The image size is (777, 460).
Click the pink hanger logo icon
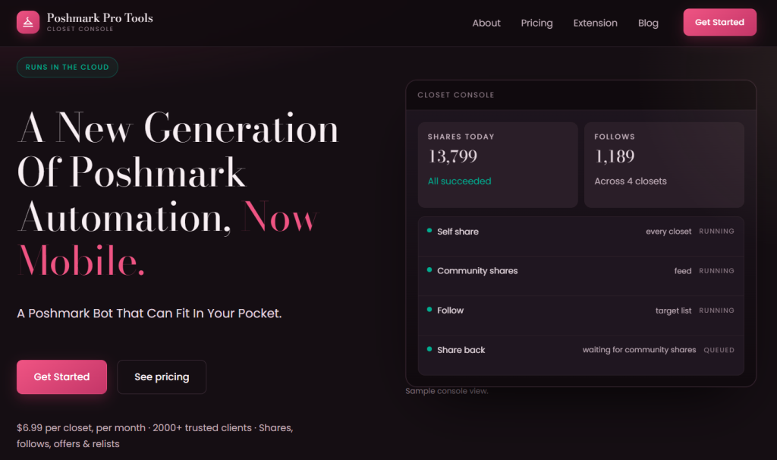pos(28,22)
